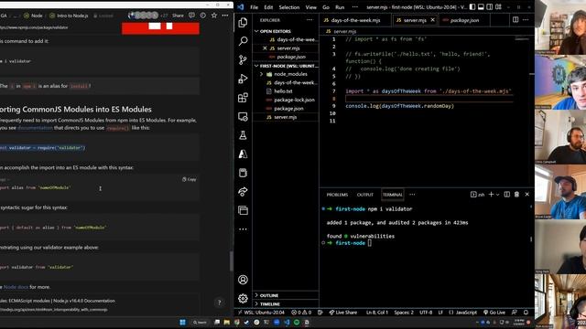Switch to the Problems panel tab

337,195
